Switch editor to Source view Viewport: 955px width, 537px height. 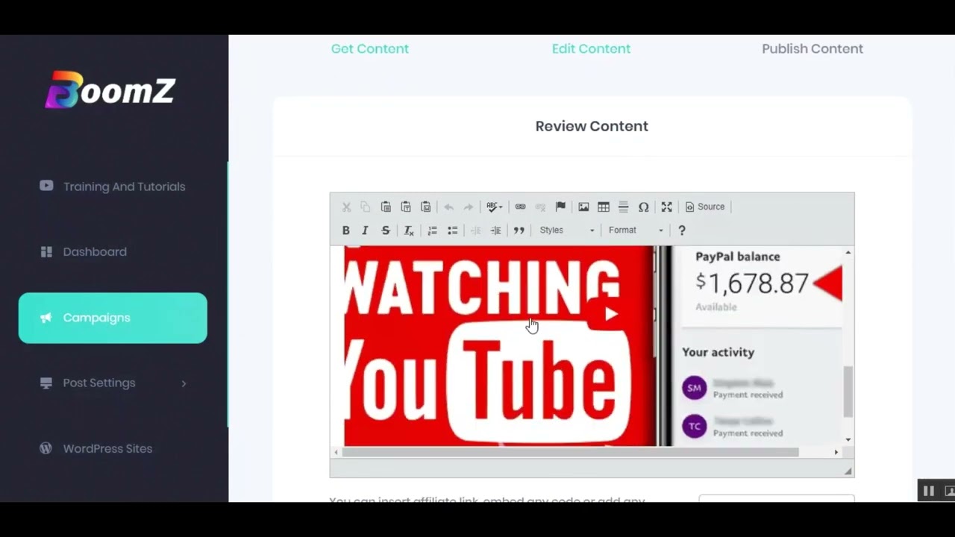tap(705, 207)
